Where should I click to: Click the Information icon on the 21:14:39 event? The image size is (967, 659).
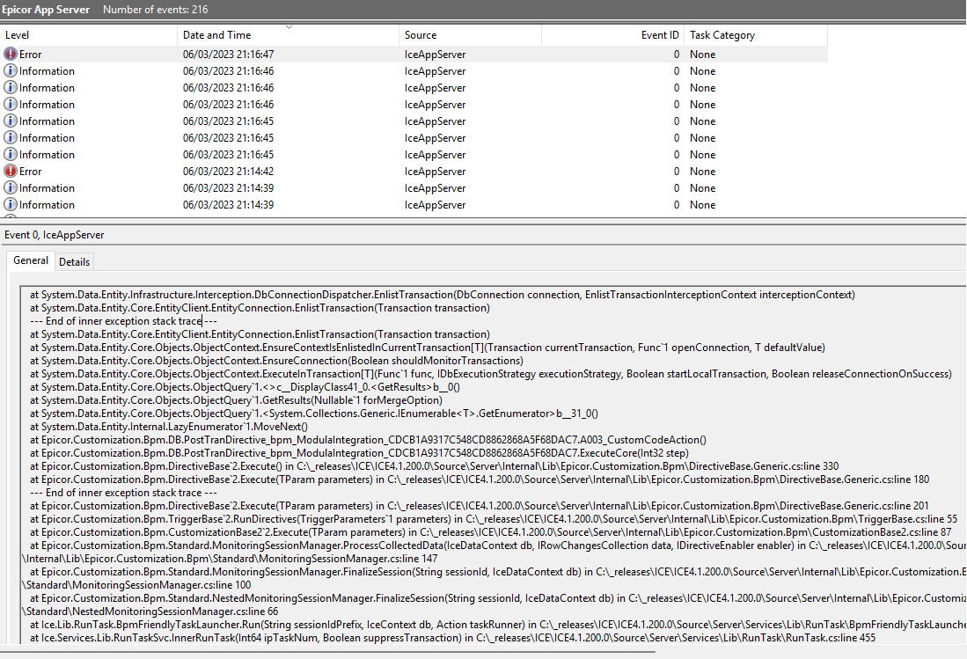pos(11,187)
